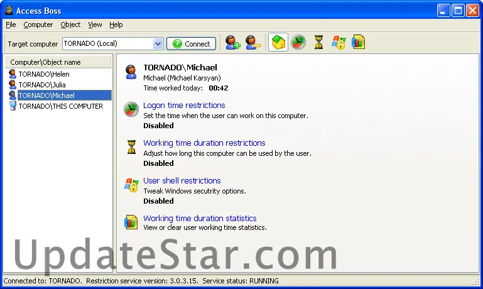Image resolution: width=483 pixels, height=289 pixels.
Task: Click chart icon beside Working time duration statistics
Action: 131,222
